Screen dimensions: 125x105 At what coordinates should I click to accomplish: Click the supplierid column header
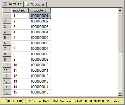click(20, 10)
